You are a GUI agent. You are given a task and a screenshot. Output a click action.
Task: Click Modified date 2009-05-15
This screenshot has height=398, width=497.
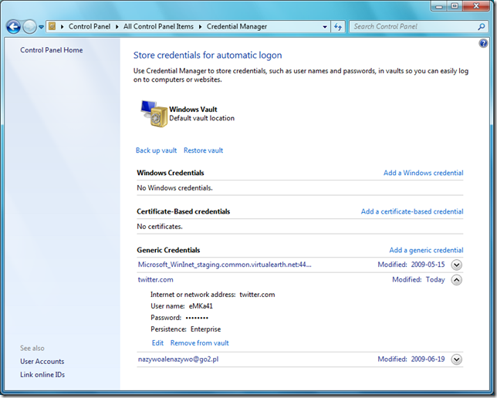428,265
